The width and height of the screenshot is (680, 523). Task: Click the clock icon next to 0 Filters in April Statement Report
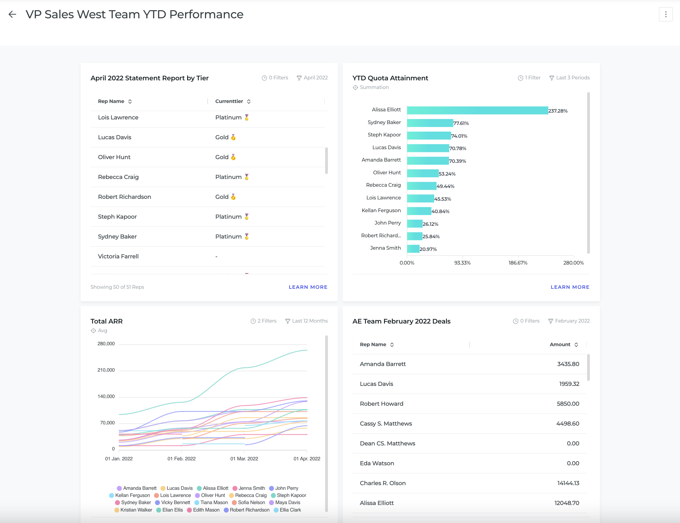(x=264, y=78)
